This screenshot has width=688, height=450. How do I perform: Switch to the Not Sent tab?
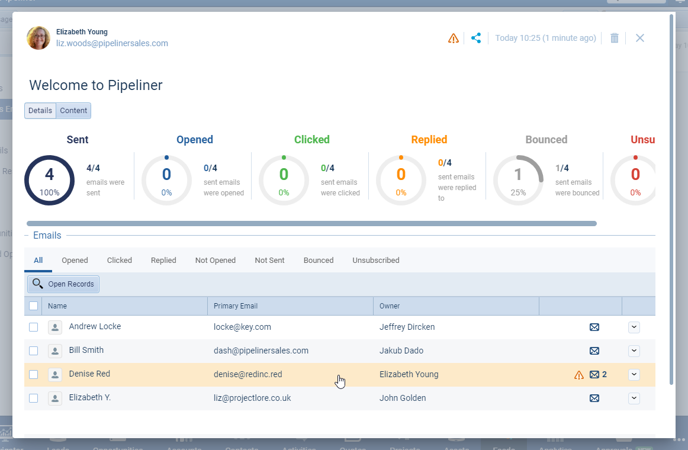pos(269,261)
